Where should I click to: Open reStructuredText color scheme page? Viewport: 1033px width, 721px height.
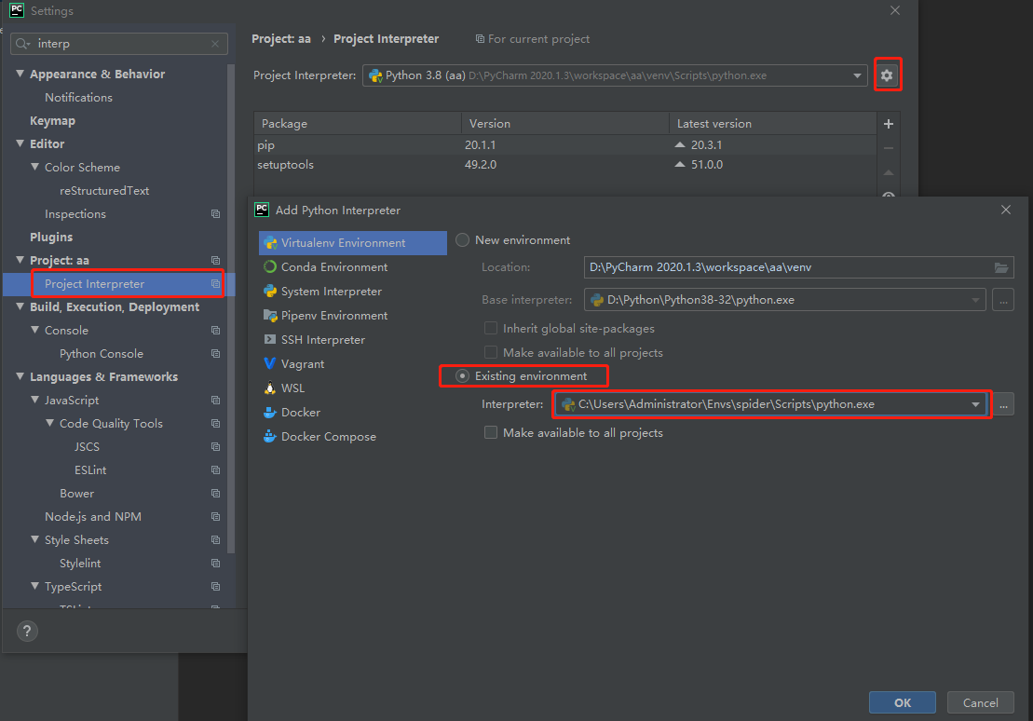click(104, 190)
